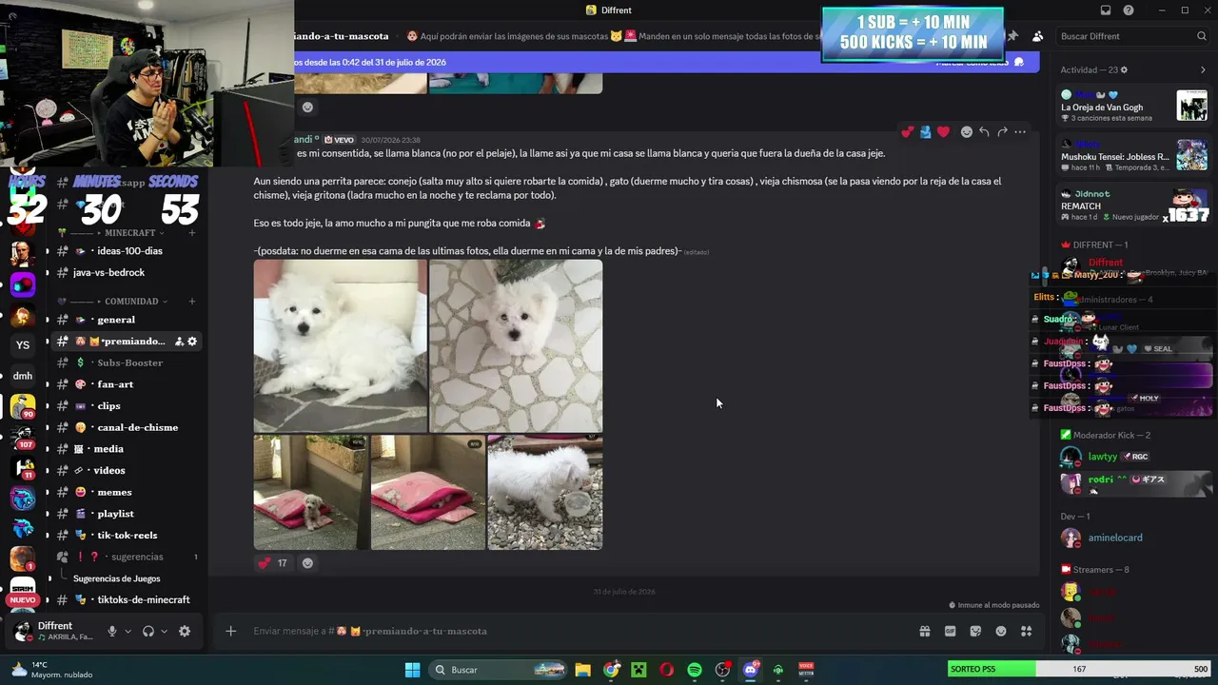Image resolution: width=1218 pixels, height=685 pixels.
Task: Open the REMATCH activity card
Action: (1134, 205)
